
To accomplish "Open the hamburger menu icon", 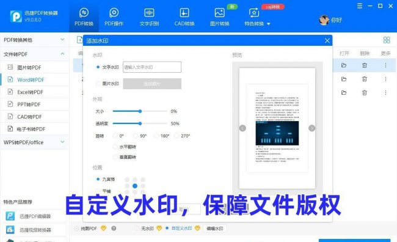I will point(360,6).
